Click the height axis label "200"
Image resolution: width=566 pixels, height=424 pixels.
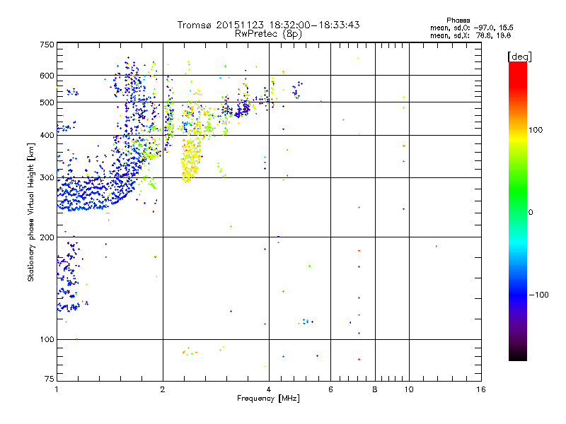click(x=47, y=237)
